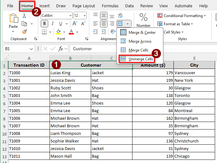Image resolution: width=217 pixels, height=163 pixels.
Task: Switch to the Data tab
Action: point(129,6)
